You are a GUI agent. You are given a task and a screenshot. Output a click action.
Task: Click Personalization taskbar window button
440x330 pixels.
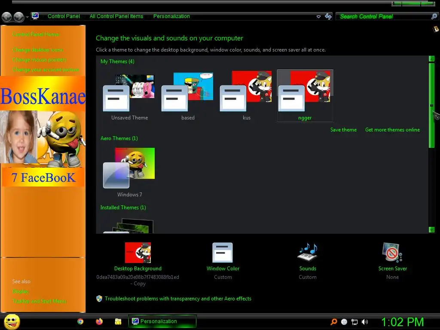tap(162, 321)
